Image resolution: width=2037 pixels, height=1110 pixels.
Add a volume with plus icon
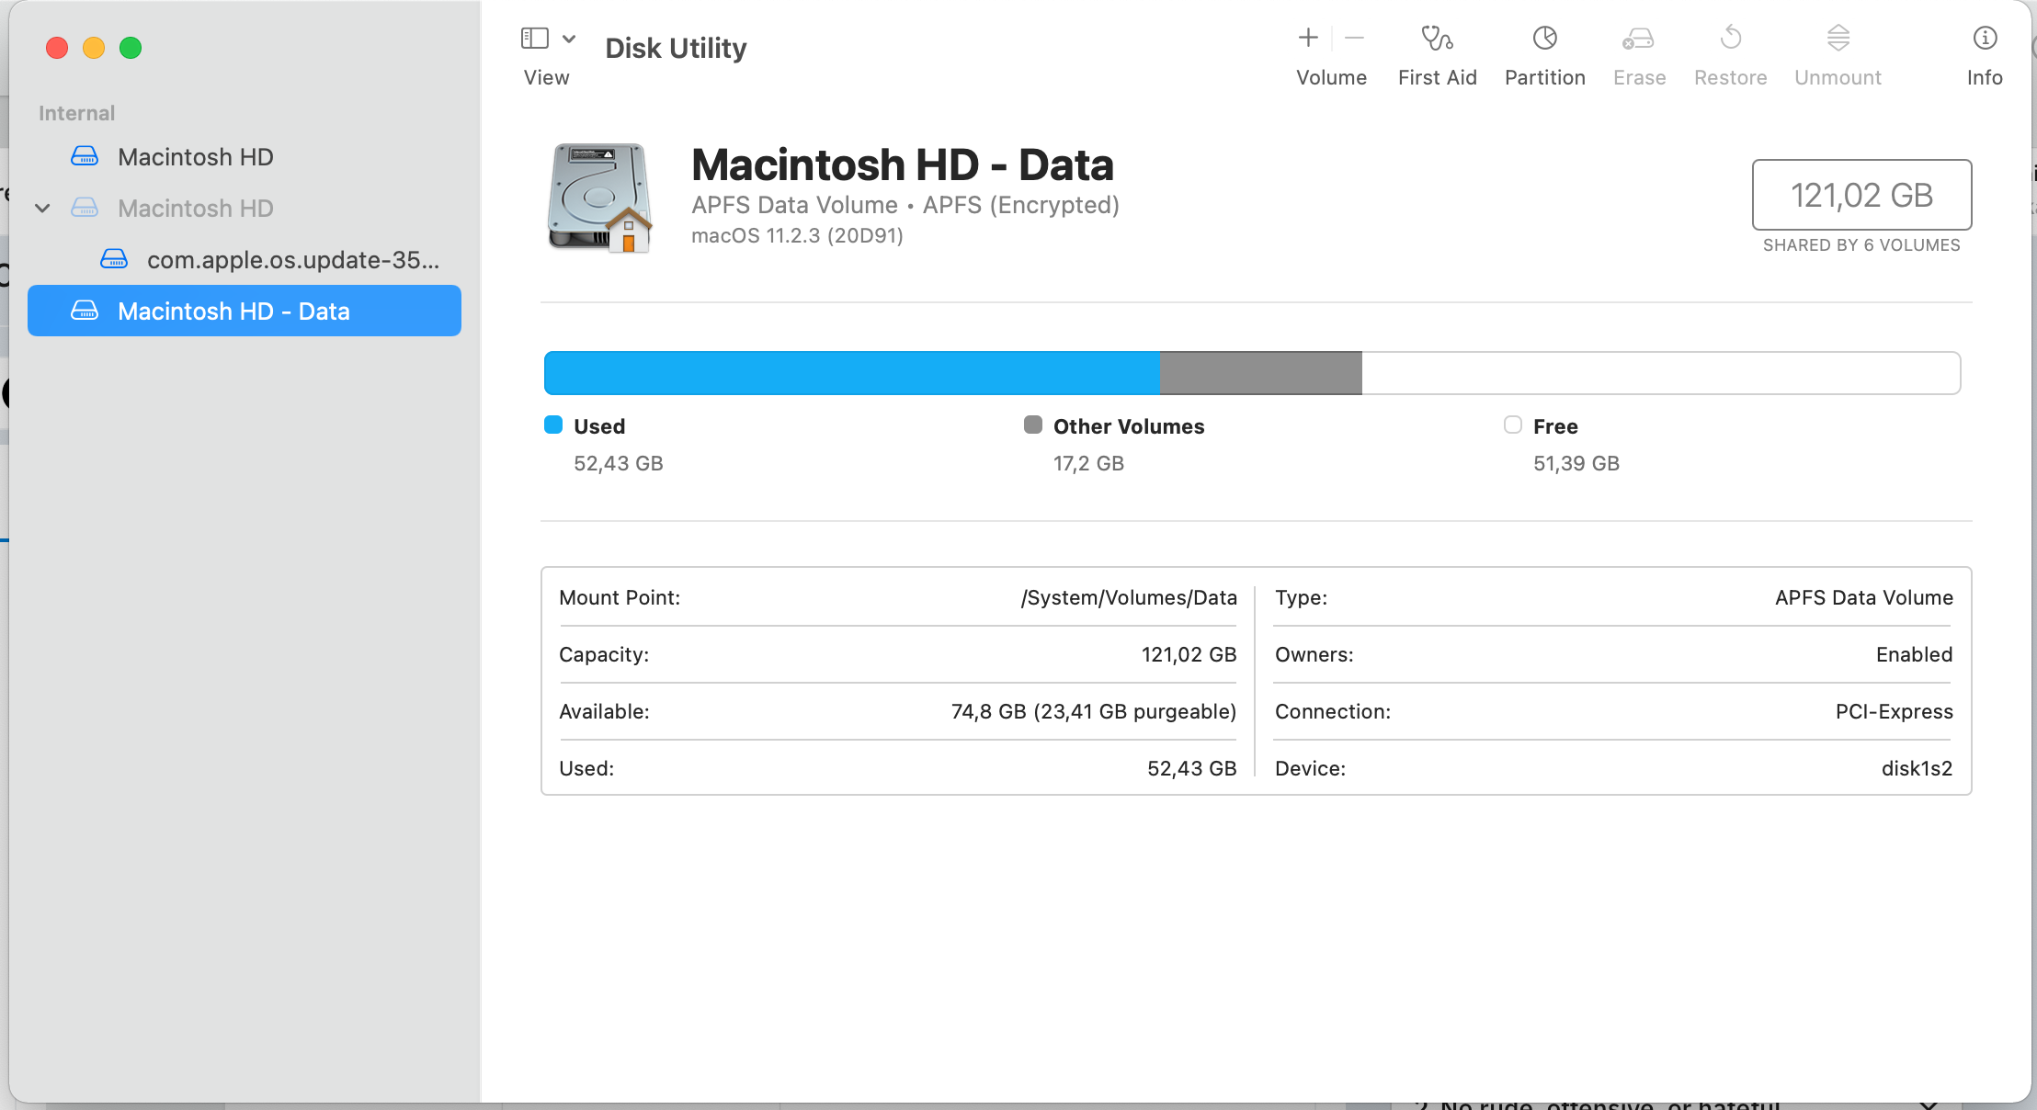click(x=1308, y=38)
